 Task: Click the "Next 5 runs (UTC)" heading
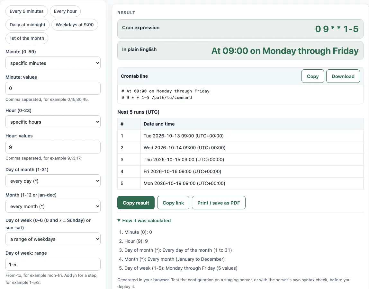(x=138, y=112)
